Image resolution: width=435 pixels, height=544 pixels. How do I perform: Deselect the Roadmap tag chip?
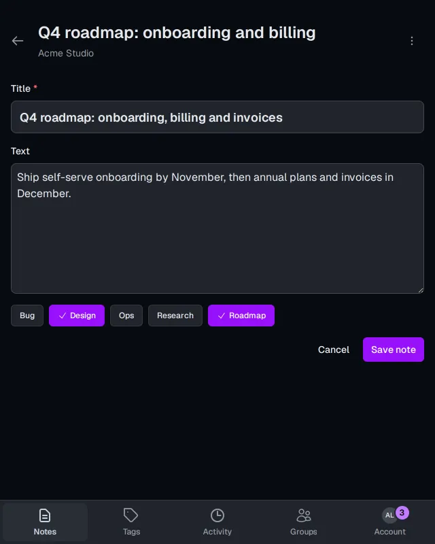pyautogui.click(x=241, y=316)
